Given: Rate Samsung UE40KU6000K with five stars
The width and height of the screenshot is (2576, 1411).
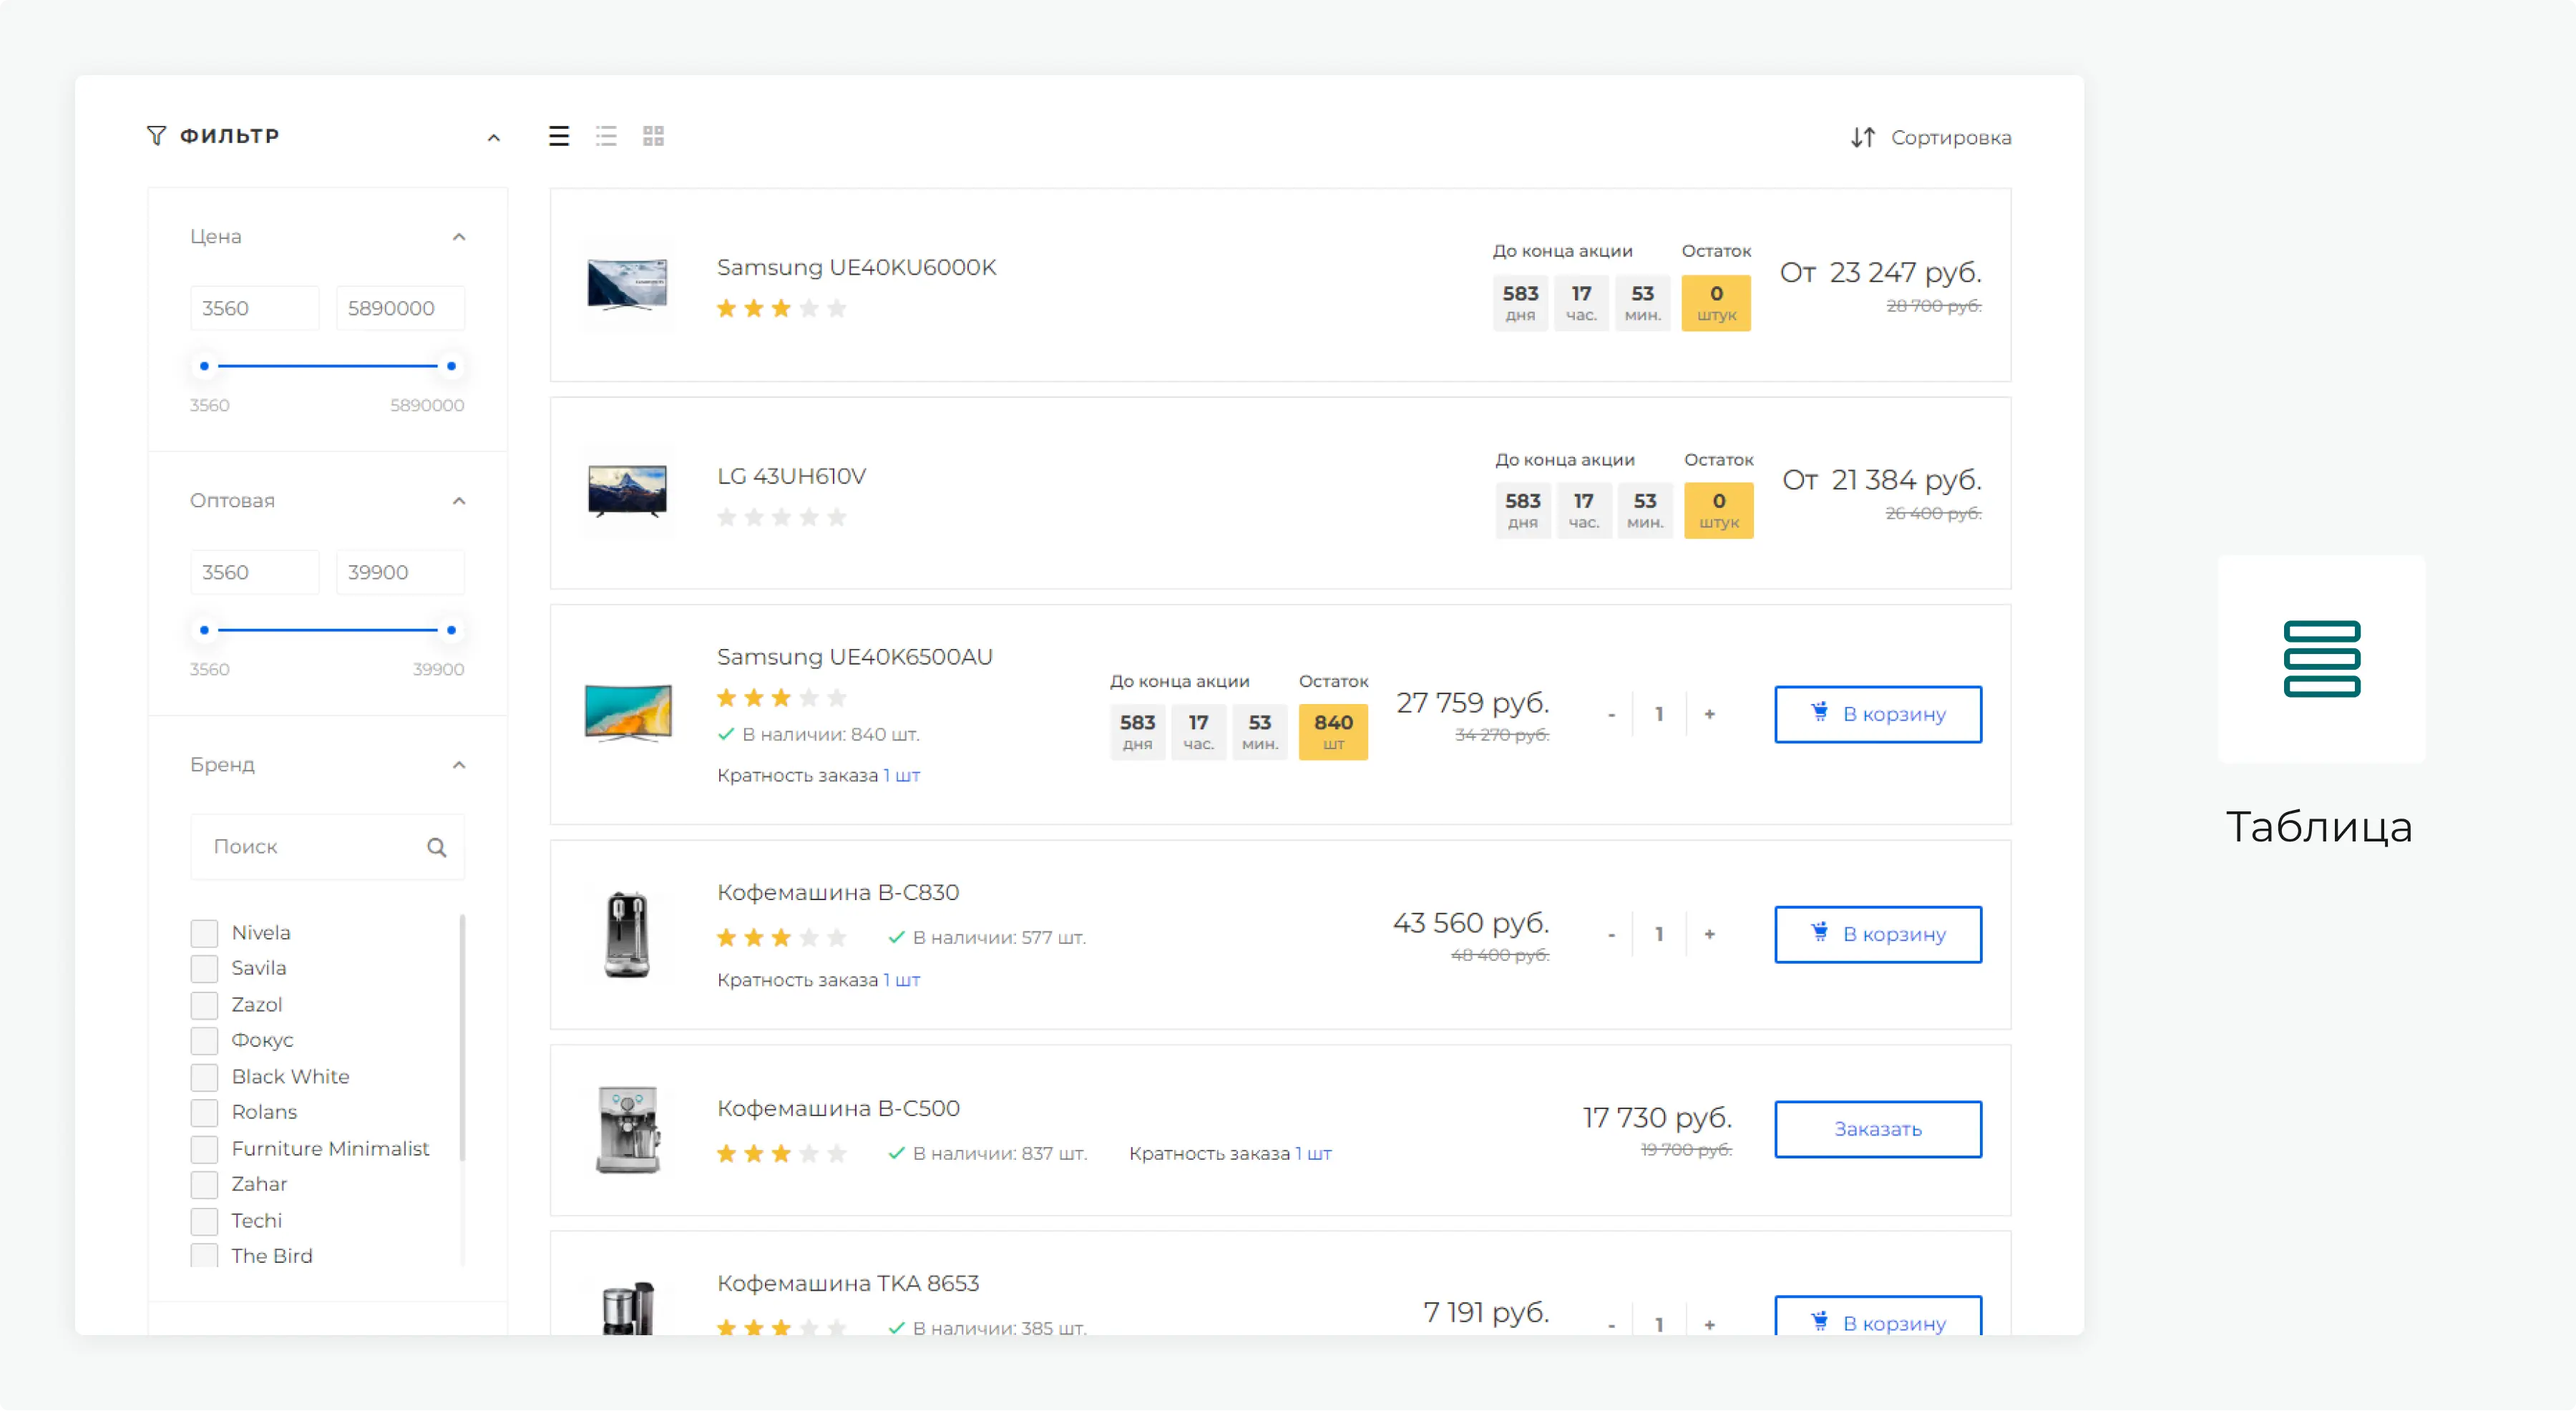Looking at the screenshot, I should pyautogui.click(x=837, y=309).
